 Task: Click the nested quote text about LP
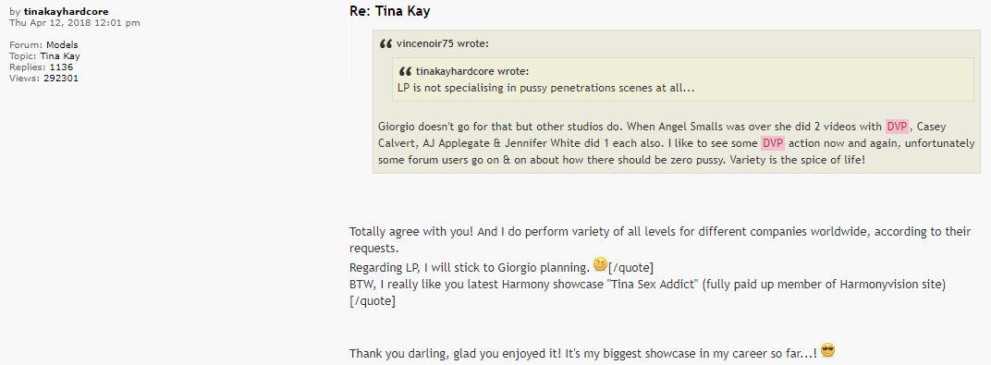(546, 88)
